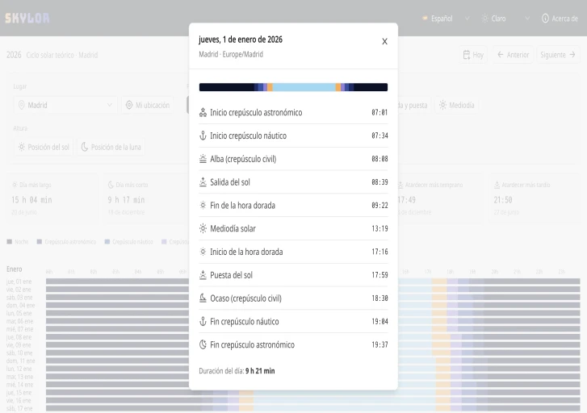The image size is (587, 413).
Task: Click the Atardecer más temprano 17:49 card
Action: point(441,198)
